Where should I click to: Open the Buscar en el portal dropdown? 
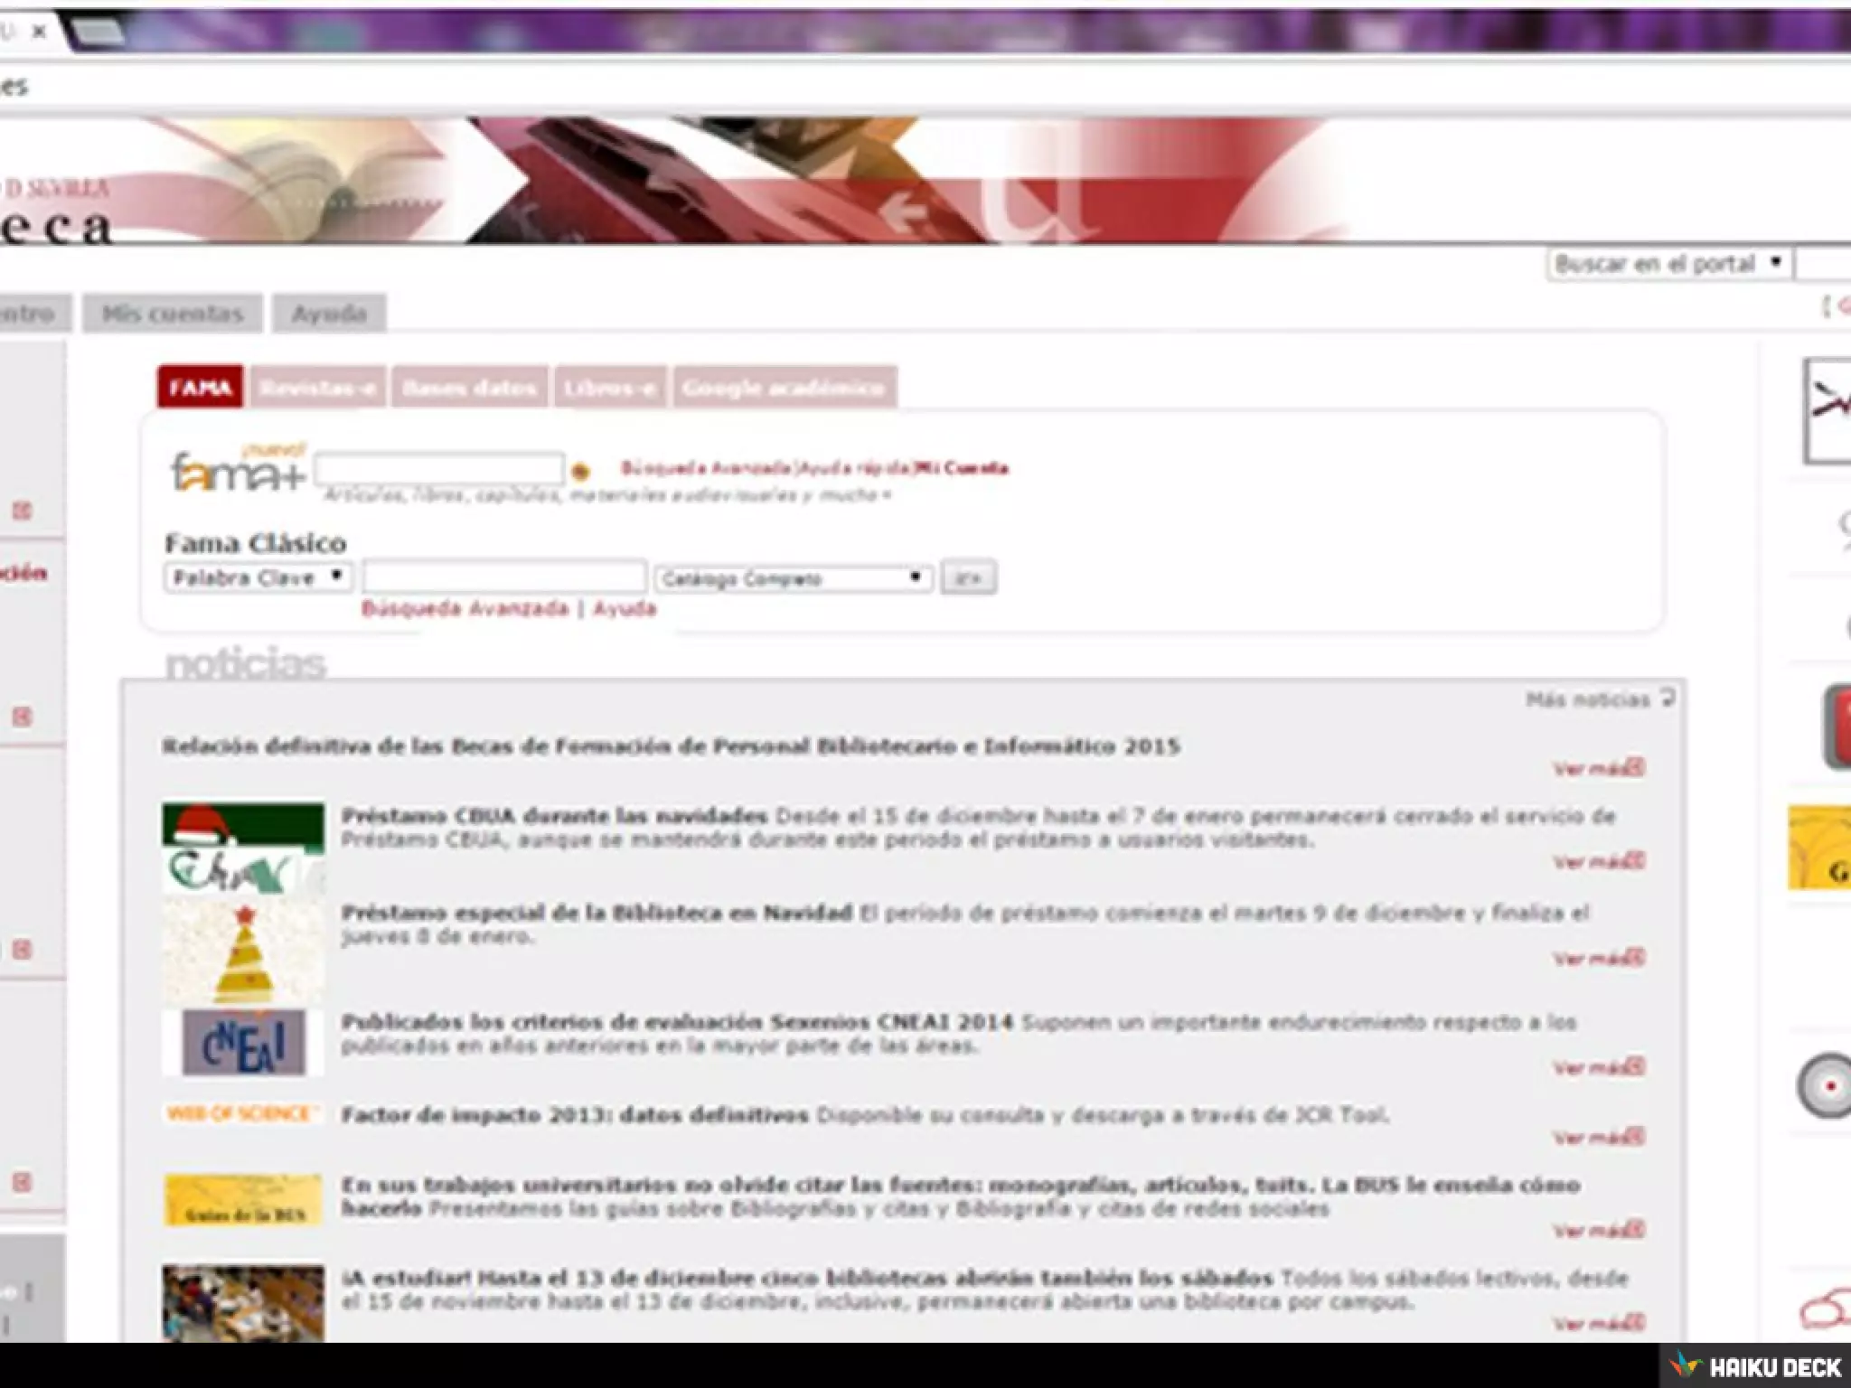[1668, 264]
